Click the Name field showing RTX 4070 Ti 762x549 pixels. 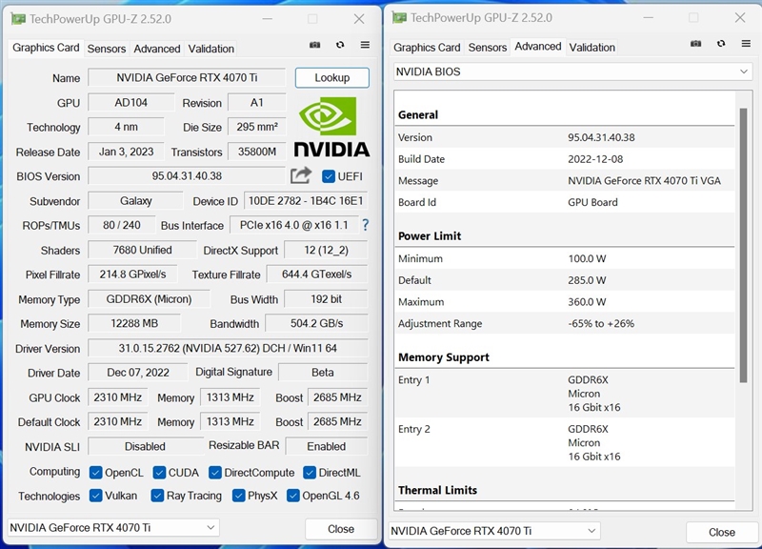(x=187, y=78)
